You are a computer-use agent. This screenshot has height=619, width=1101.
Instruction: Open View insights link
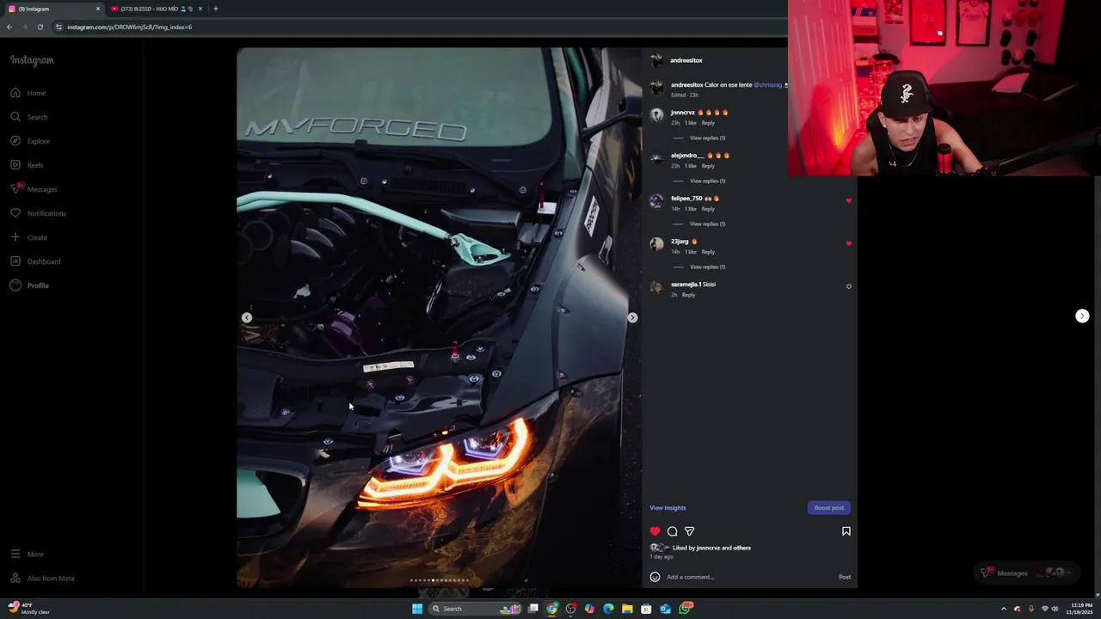[x=667, y=508]
